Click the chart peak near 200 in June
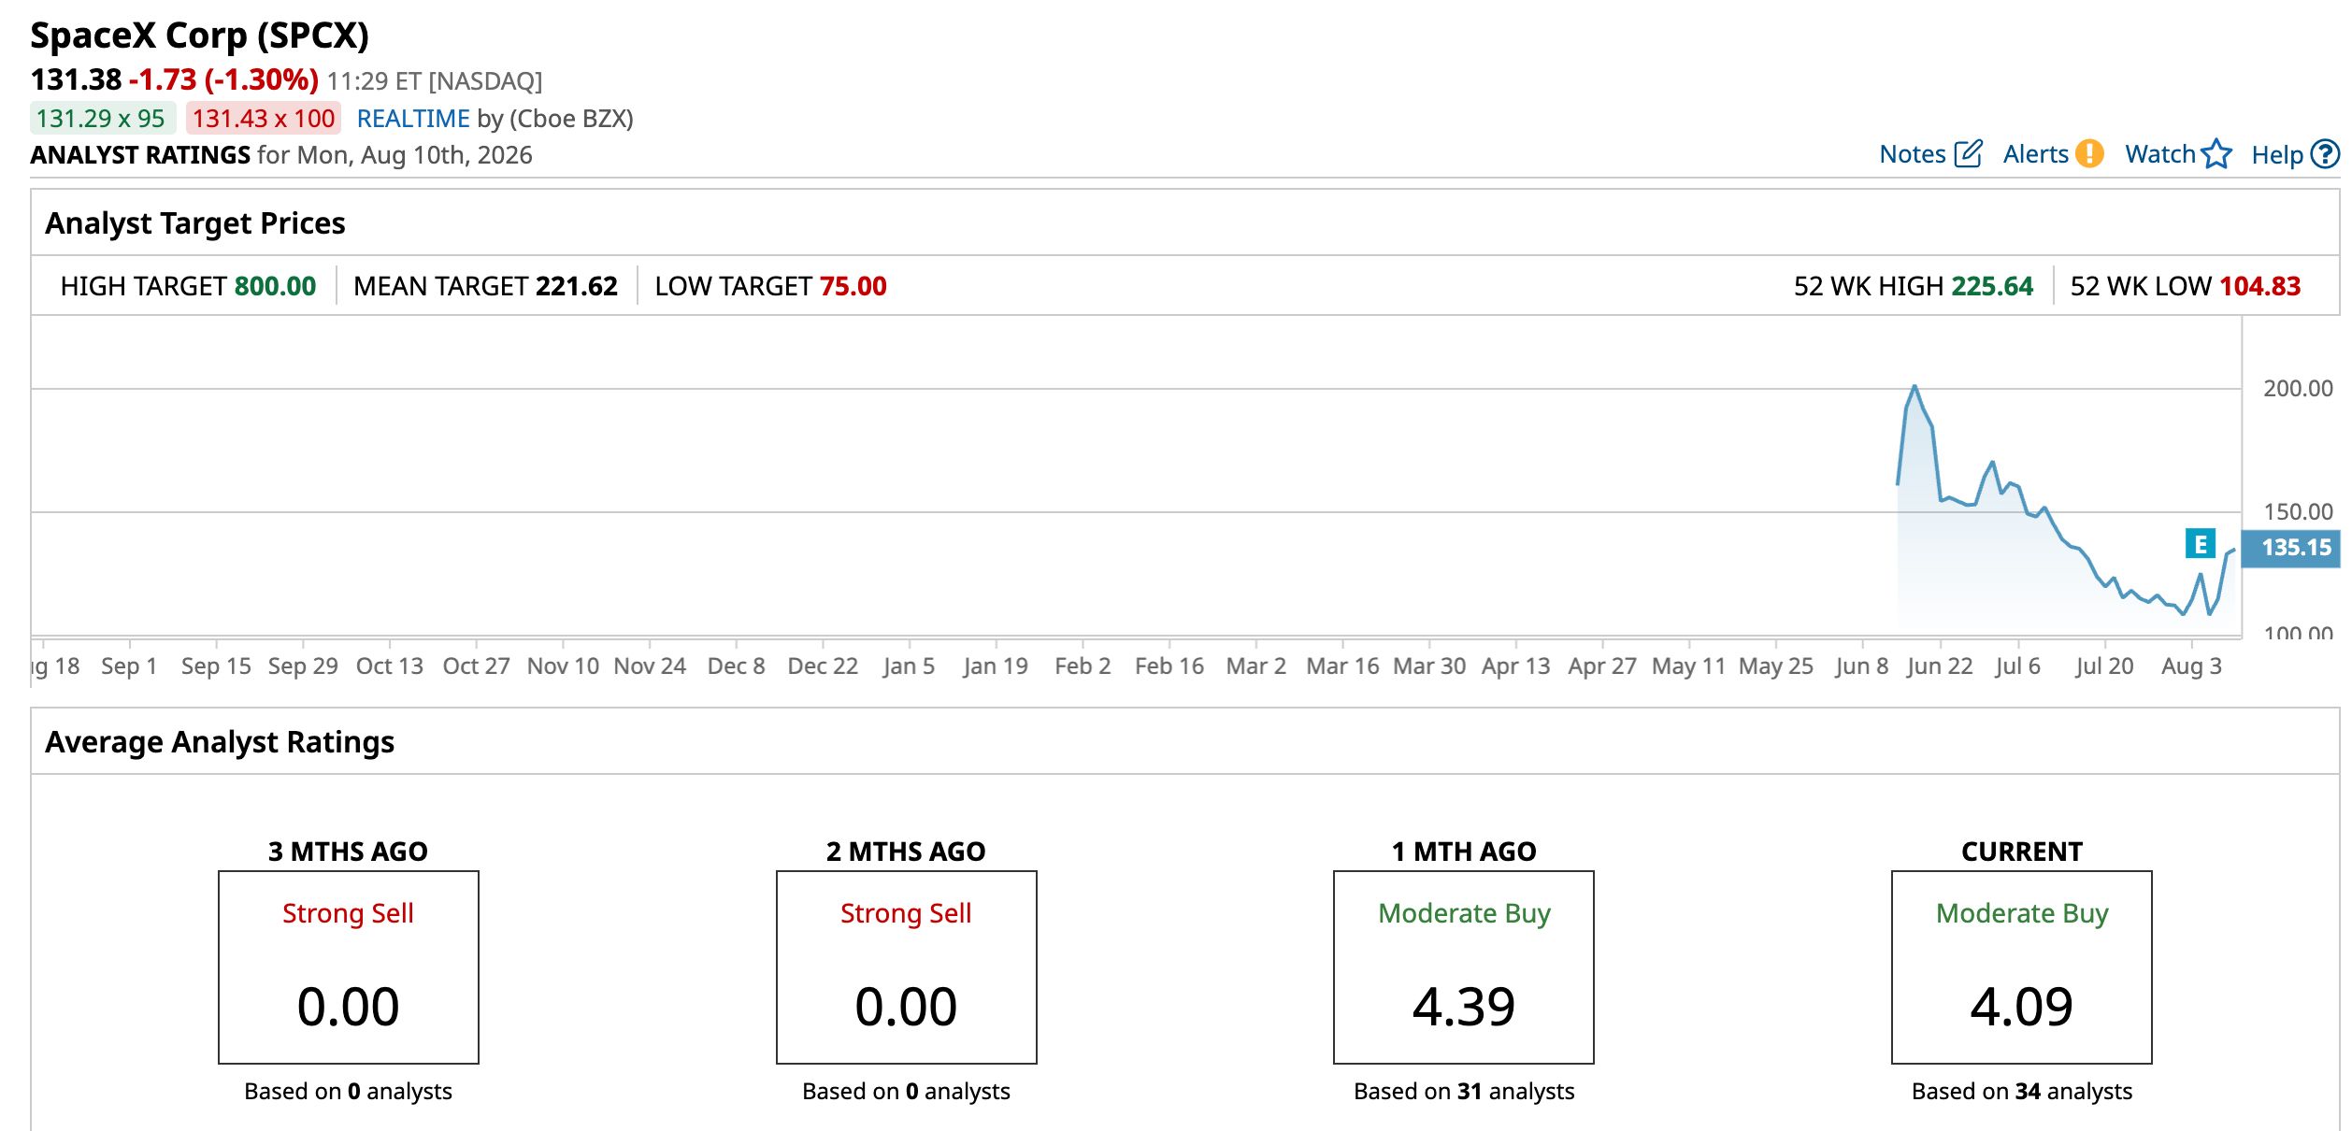 click(x=1915, y=386)
